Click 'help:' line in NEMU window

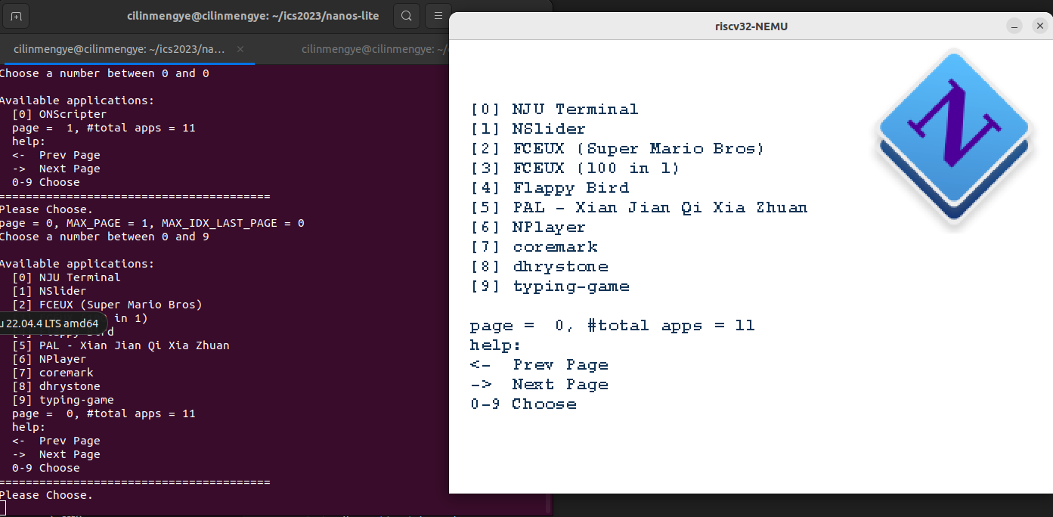click(495, 345)
